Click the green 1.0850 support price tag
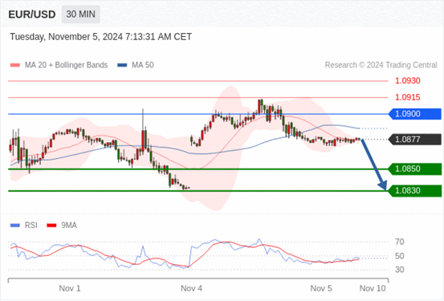The height and width of the screenshot is (301, 444). pyautogui.click(x=415, y=169)
